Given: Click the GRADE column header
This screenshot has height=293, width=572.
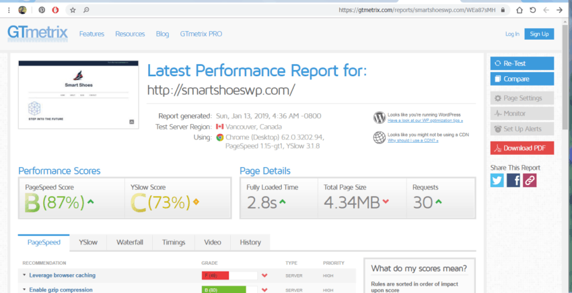Looking at the screenshot, I should (209, 263).
